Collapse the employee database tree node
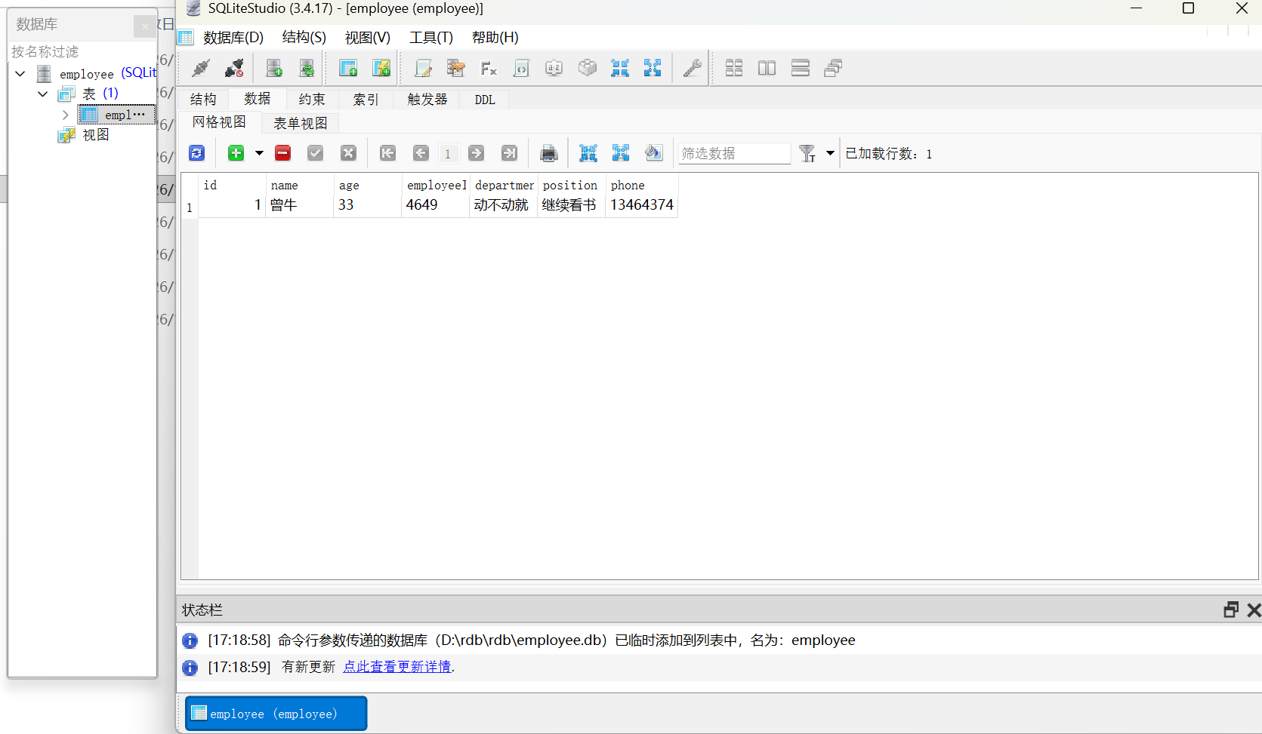The image size is (1262, 734). 20,74
